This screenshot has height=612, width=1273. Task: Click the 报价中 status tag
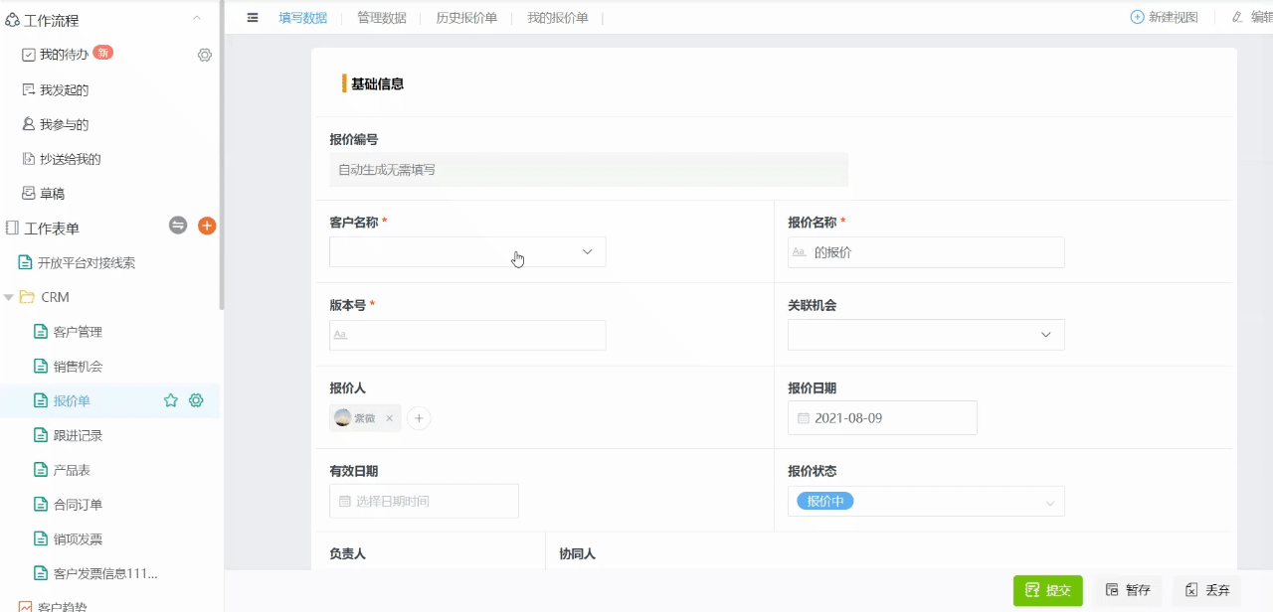(825, 501)
